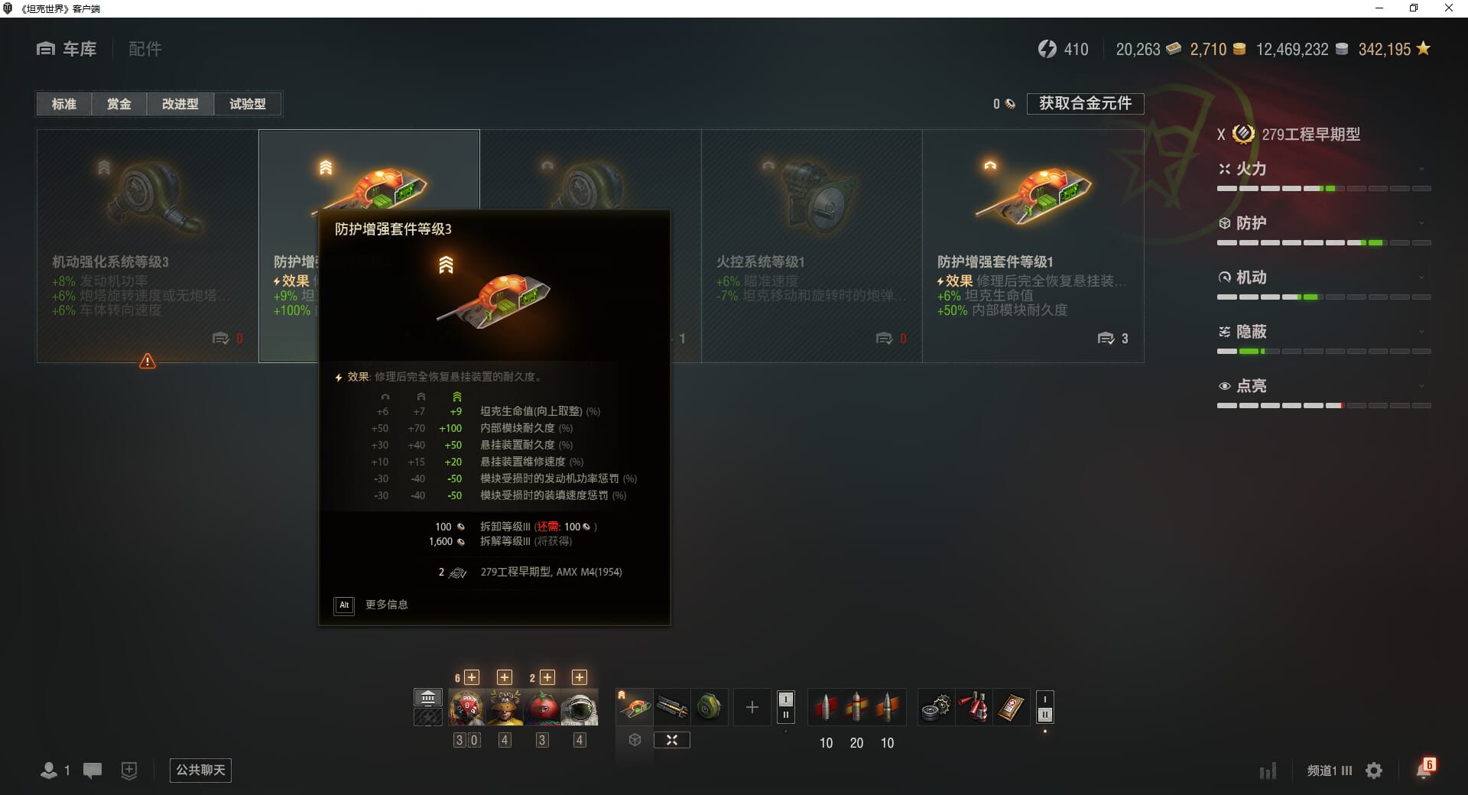1468x795 pixels.
Task: Click the tomato-head crew member portrait
Action: coord(542,707)
